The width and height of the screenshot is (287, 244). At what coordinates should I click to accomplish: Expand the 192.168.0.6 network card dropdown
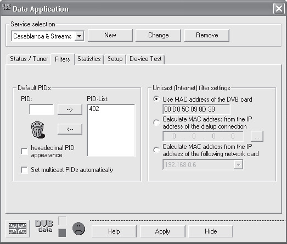pos(238,165)
